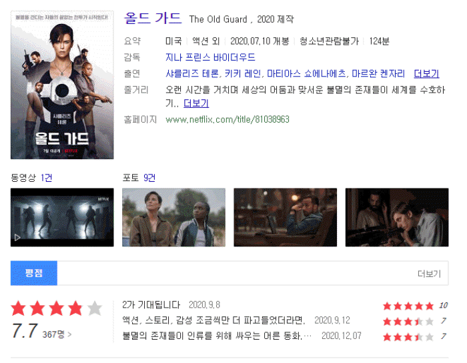
Task: Open actor 키키 레인 link
Action: [x=243, y=73]
